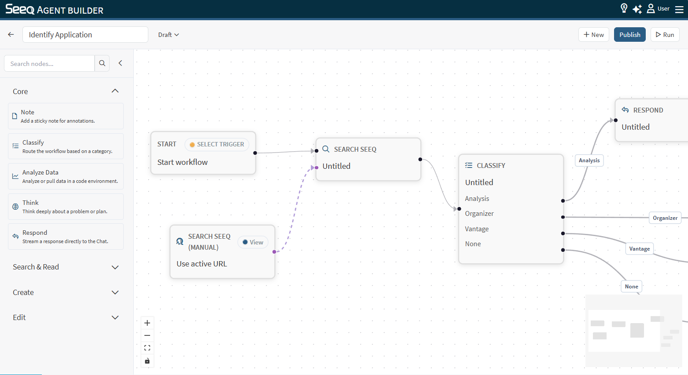Toggle View on Search Seeq Manual node
The height and width of the screenshot is (375, 688).
253,242
